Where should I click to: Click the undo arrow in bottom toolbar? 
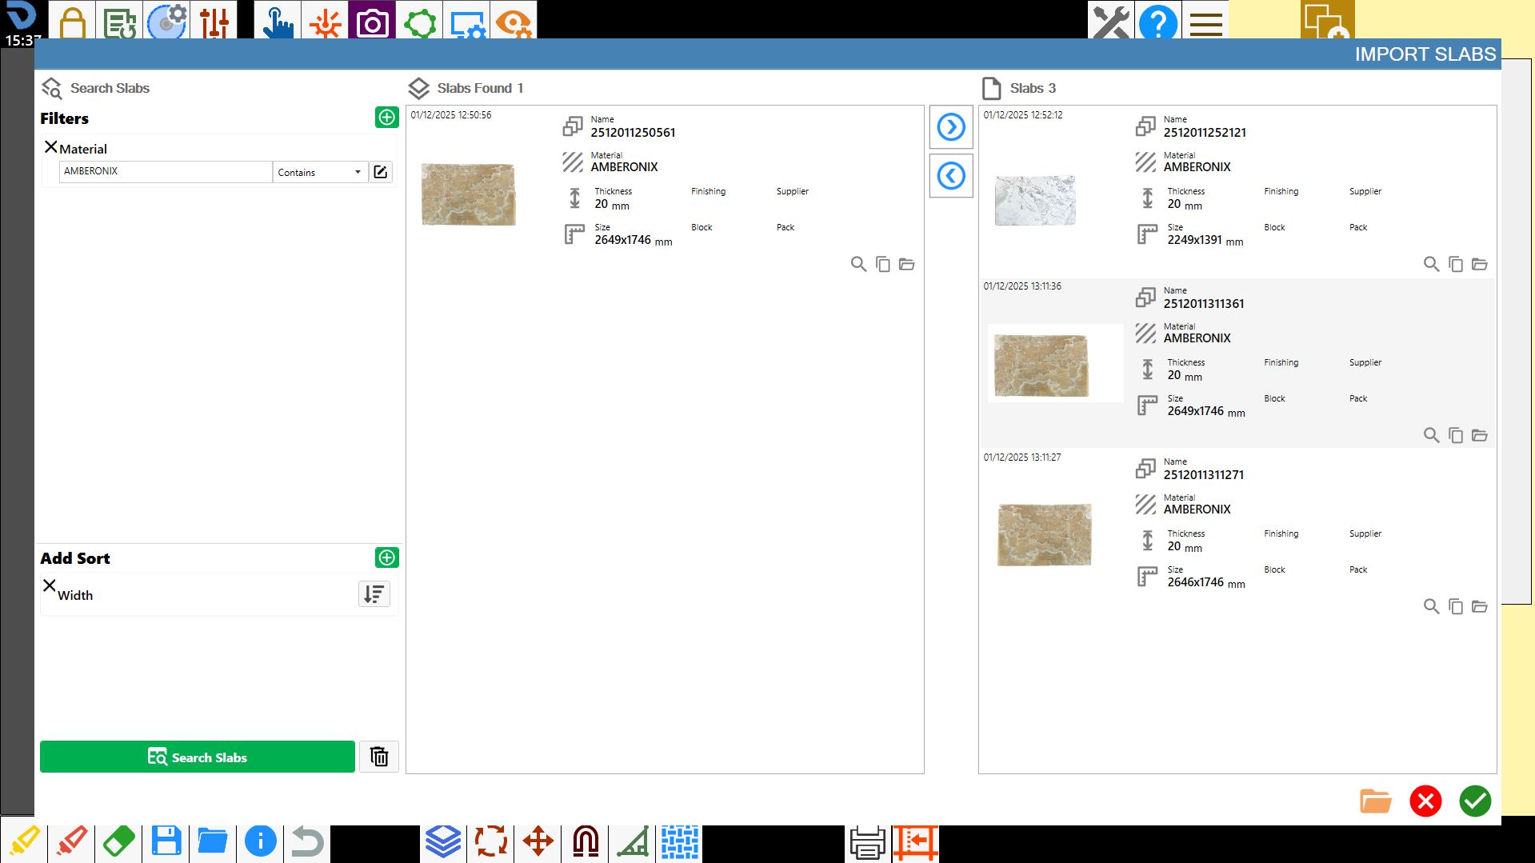click(307, 841)
